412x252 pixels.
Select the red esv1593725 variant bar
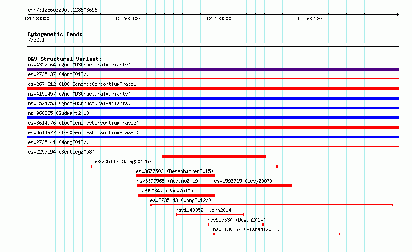(x=253, y=186)
